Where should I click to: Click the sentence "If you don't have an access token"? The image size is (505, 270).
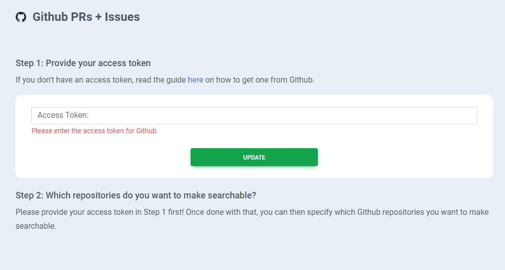point(74,80)
